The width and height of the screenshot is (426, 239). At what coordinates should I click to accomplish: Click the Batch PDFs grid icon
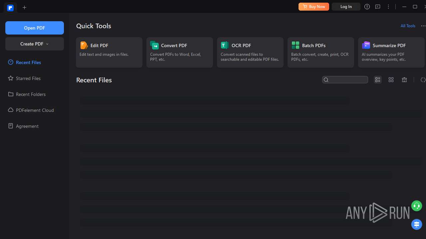click(x=295, y=45)
